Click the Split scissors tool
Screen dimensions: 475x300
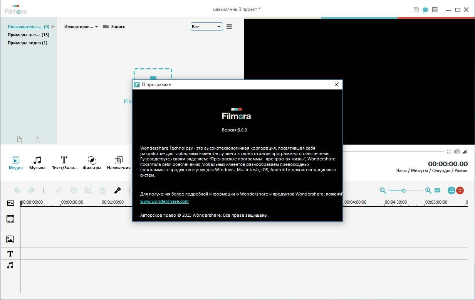73,190
